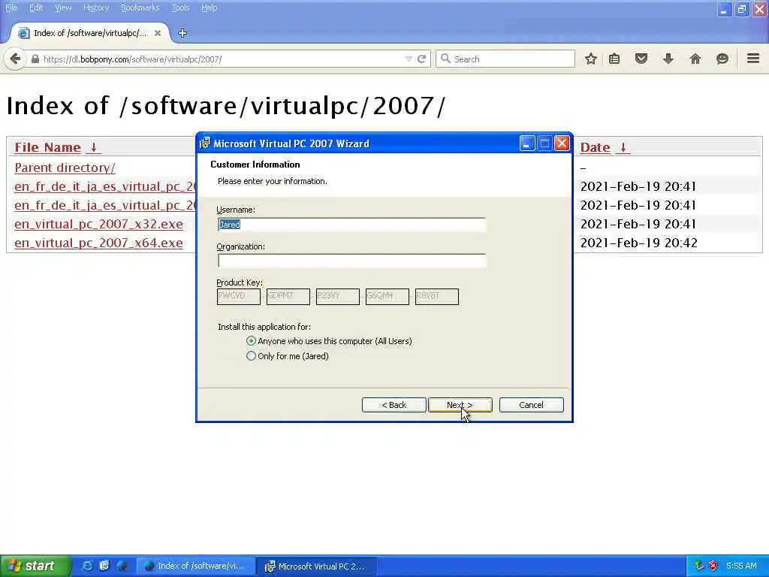
Task: Bookmark this page with the star icon
Action: (591, 59)
